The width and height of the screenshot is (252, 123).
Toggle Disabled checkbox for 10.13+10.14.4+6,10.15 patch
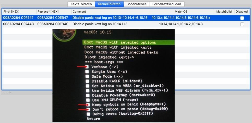pos(242,18)
